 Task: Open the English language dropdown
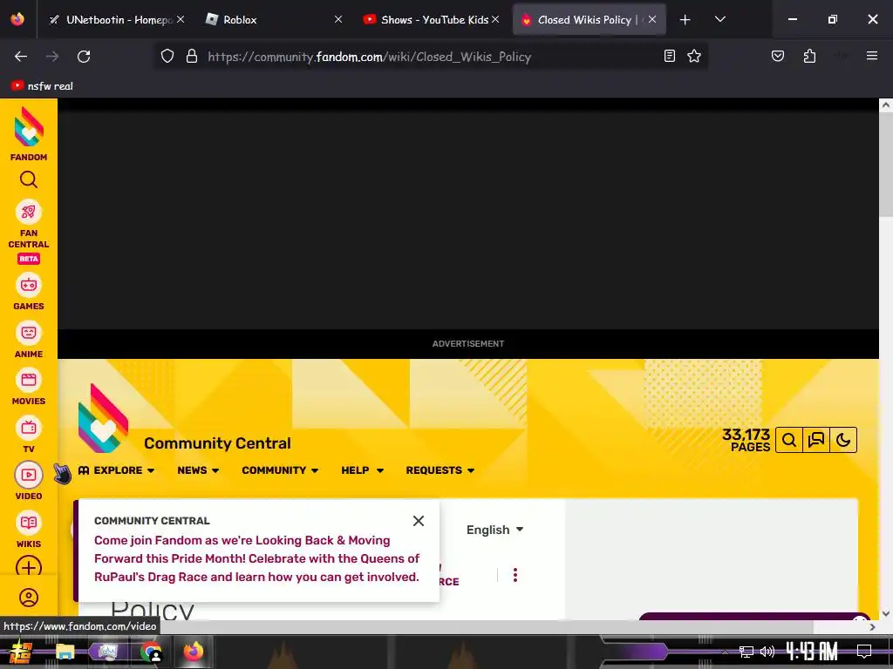(x=495, y=530)
